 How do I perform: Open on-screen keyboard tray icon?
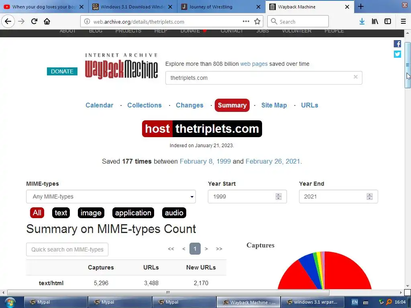pos(366,302)
